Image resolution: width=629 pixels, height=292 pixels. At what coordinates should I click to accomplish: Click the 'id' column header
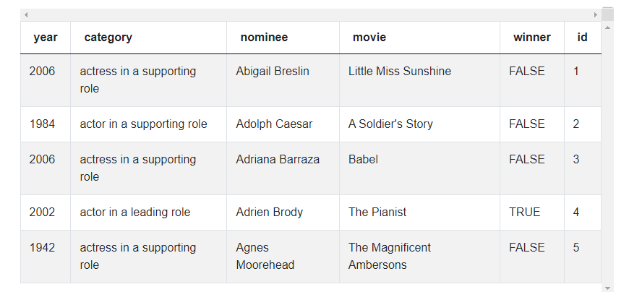582,38
